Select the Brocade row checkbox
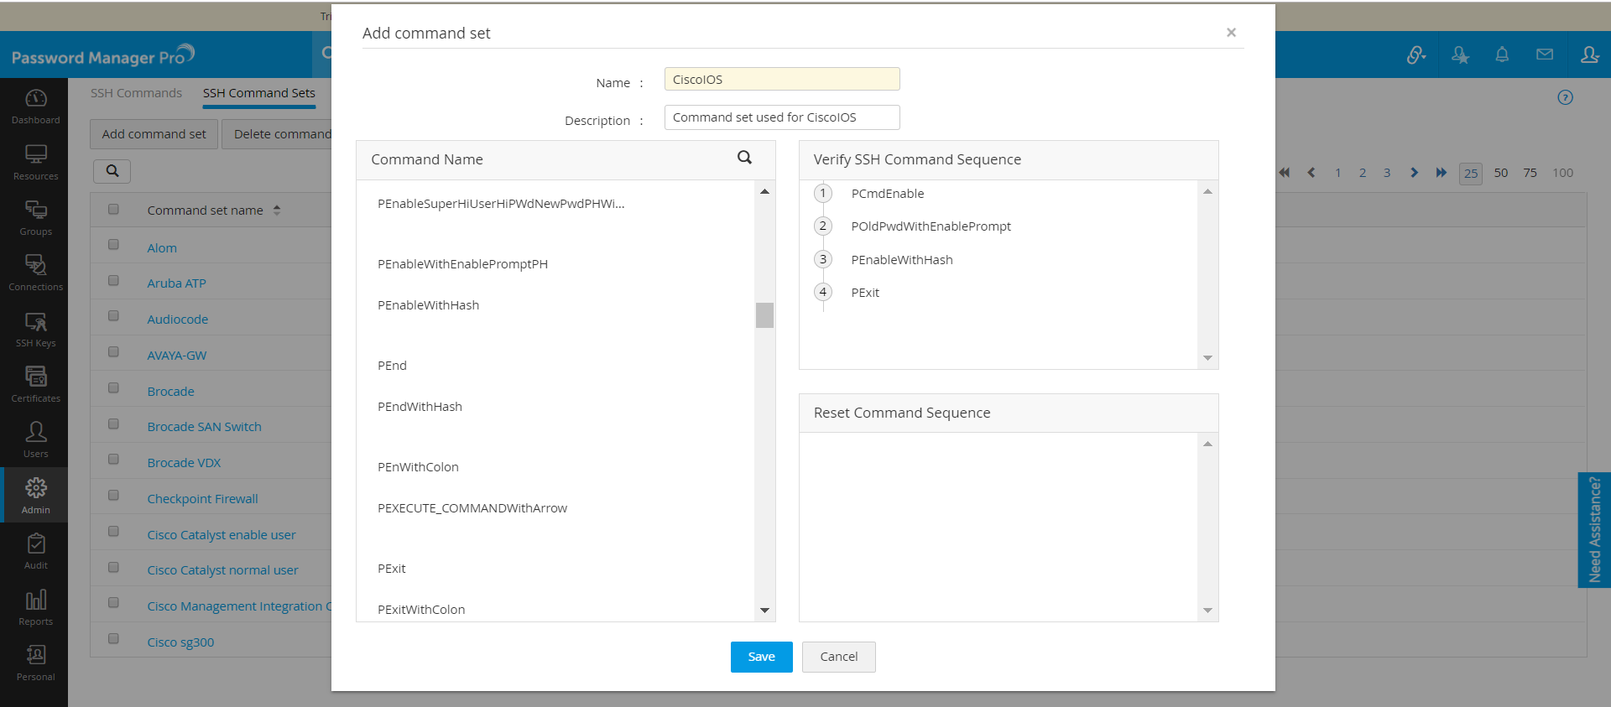Screen dimensions: 1611x707 (113, 388)
